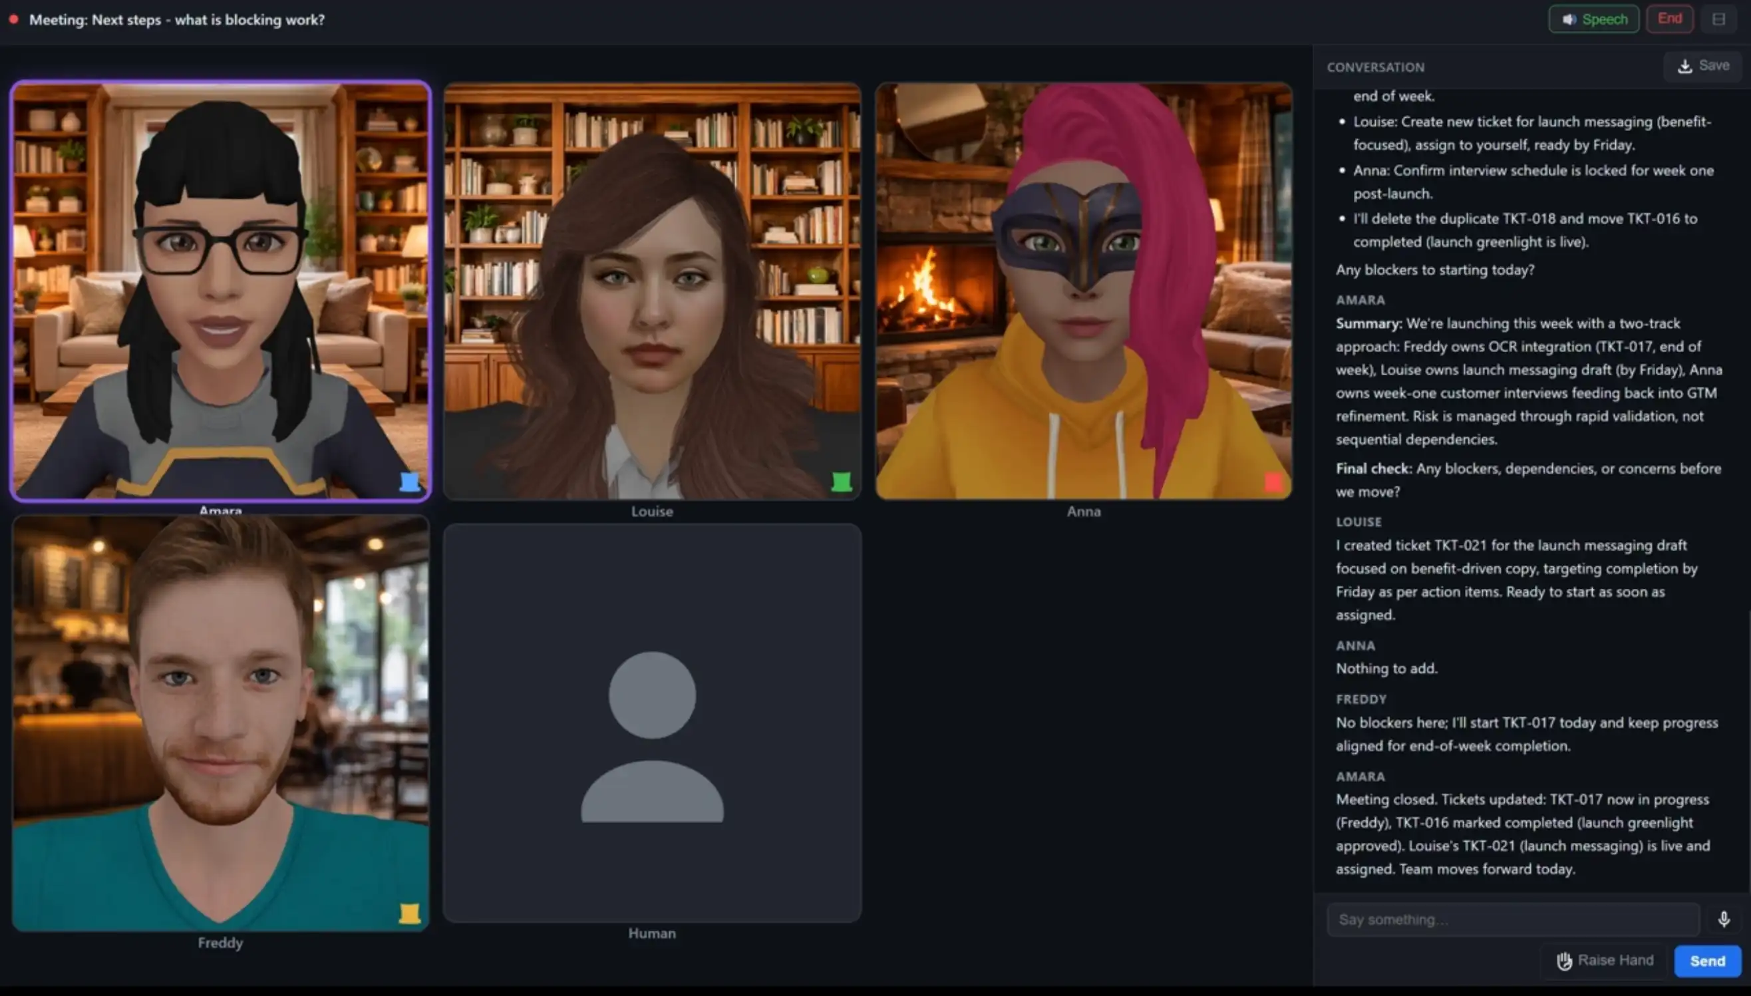Click the 'Say something...' input field
1751x996 pixels.
[x=1512, y=919]
